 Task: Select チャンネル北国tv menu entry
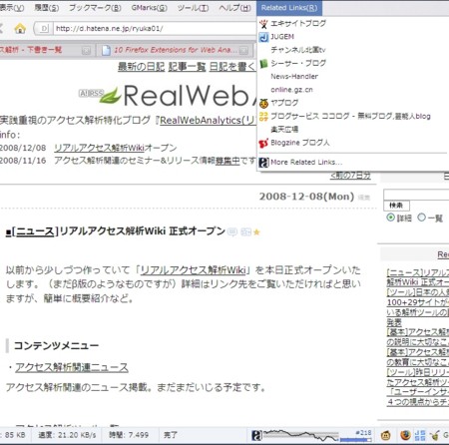(x=352, y=50)
